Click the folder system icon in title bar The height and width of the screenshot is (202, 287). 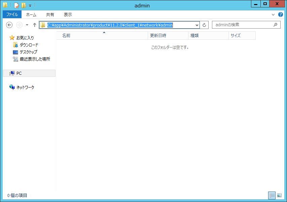click(x=5, y=5)
